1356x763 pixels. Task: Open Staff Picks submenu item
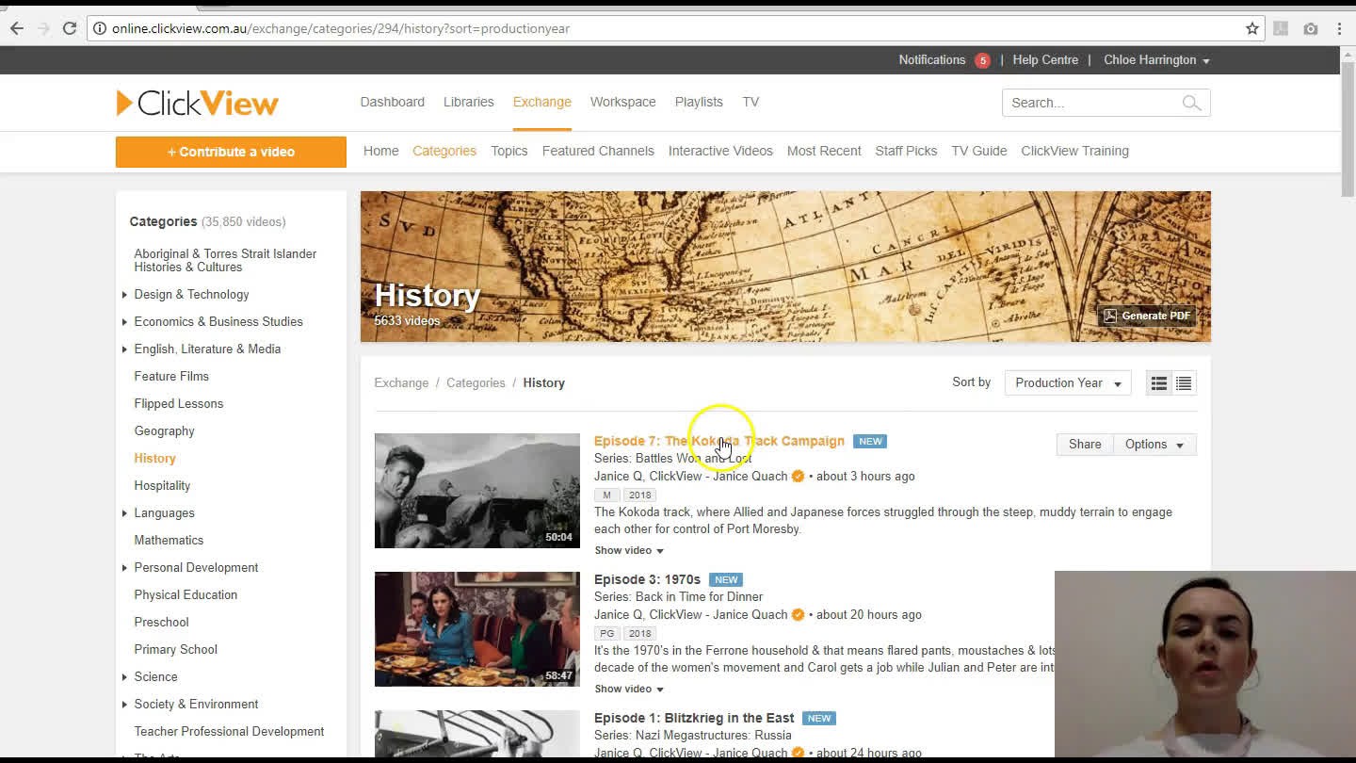906,151
